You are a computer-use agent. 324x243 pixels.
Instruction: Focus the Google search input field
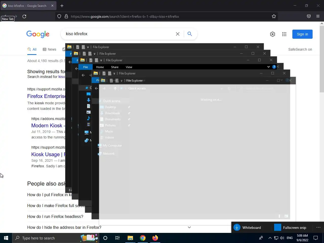[119, 34]
